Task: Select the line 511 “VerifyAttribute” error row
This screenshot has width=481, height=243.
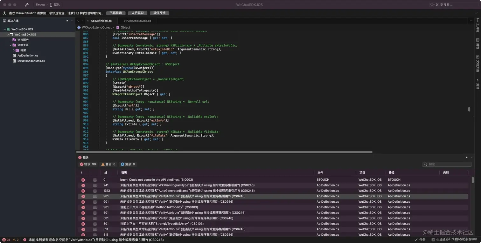Action: click(273, 229)
